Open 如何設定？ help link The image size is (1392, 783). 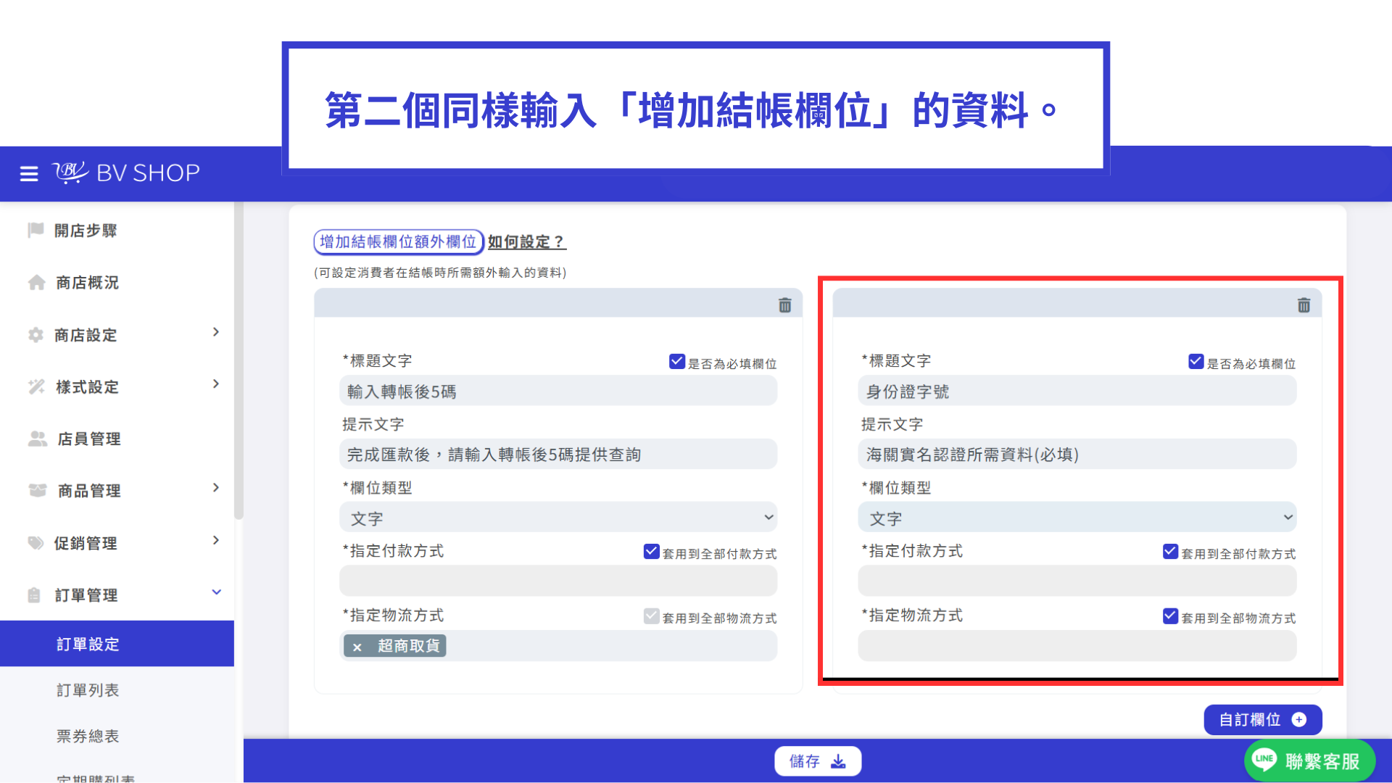(x=526, y=242)
